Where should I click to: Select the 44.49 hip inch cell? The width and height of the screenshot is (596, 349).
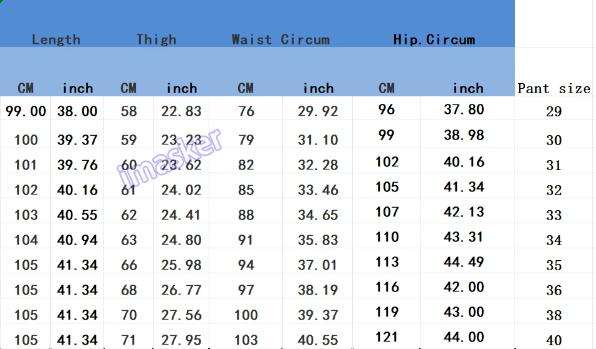464,262
